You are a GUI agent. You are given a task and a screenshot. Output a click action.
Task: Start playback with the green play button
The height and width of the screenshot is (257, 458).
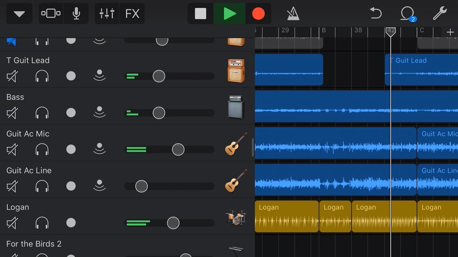tap(229, 14)
